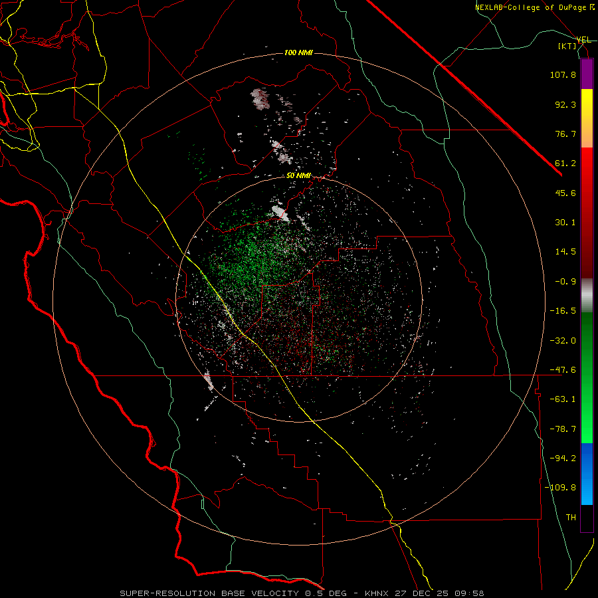598x598 pixels.
Task: Click the -47.6 velocity scale value
Action: [x=563, y=370]
